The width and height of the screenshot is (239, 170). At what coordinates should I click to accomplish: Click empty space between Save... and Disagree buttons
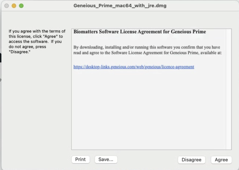(147, 159)
